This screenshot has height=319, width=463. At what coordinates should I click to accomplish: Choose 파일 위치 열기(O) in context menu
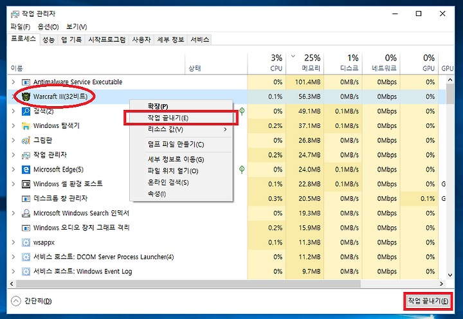181,171
